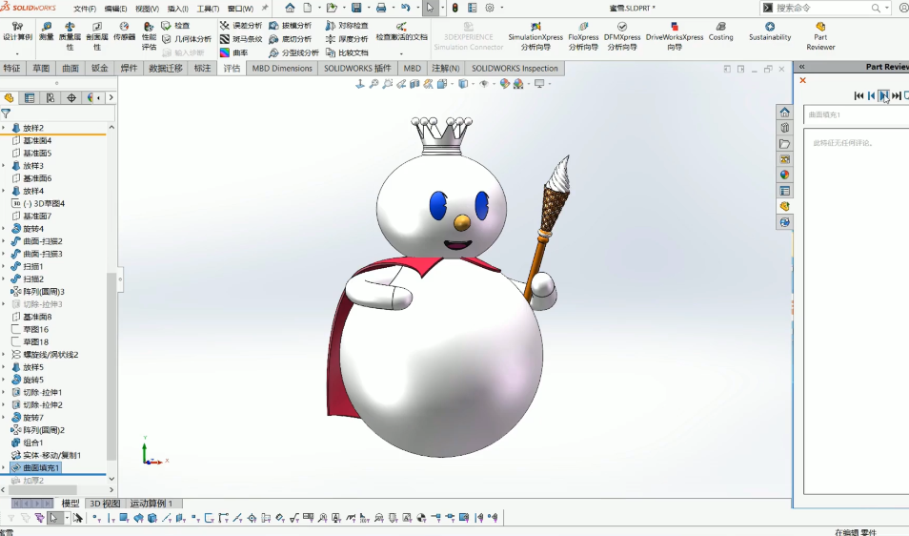The width and height of the screenshot is (909, 536).
Task: Click next step in Part Reviewer
Action: (883, 95)
